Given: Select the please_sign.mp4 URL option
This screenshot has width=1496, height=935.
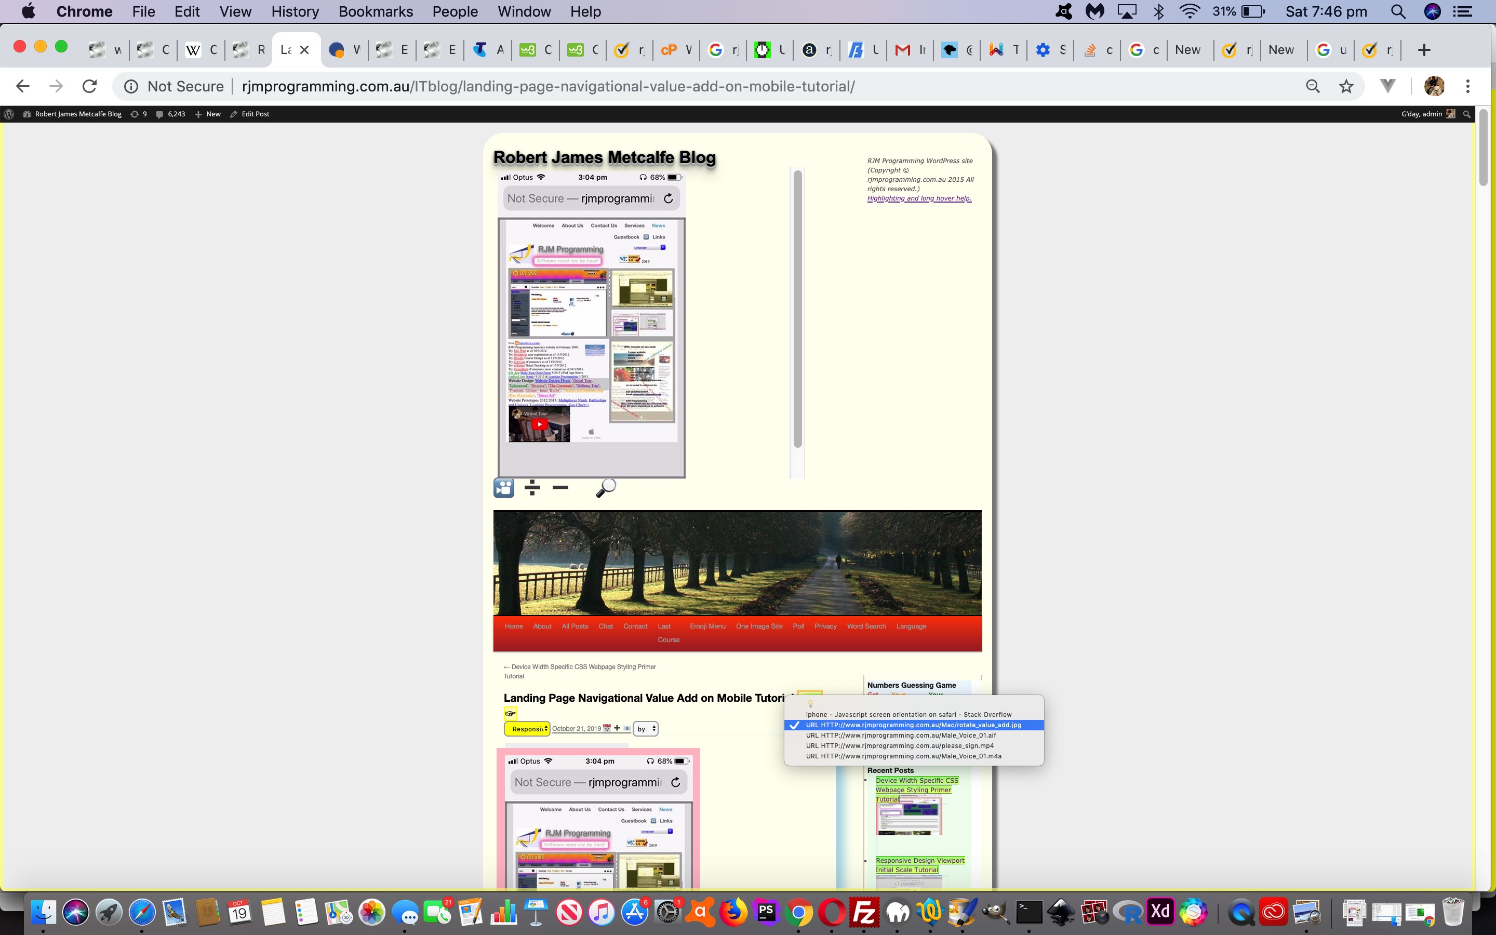Looking at the screenshot, I should pyautogui.click(x=914, y=746).
